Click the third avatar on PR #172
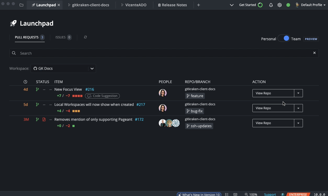328x196 pixels. tap(176, 123)
